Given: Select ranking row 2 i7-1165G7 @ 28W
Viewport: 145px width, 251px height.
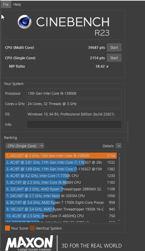Looking at the screenshot, I should (61, 162).
